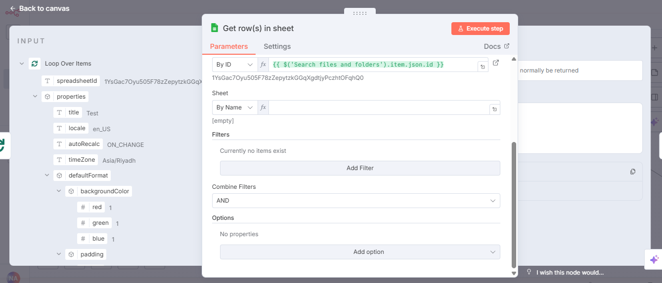
Task: Switch to the Settings tab
Action: pos(277,46)
